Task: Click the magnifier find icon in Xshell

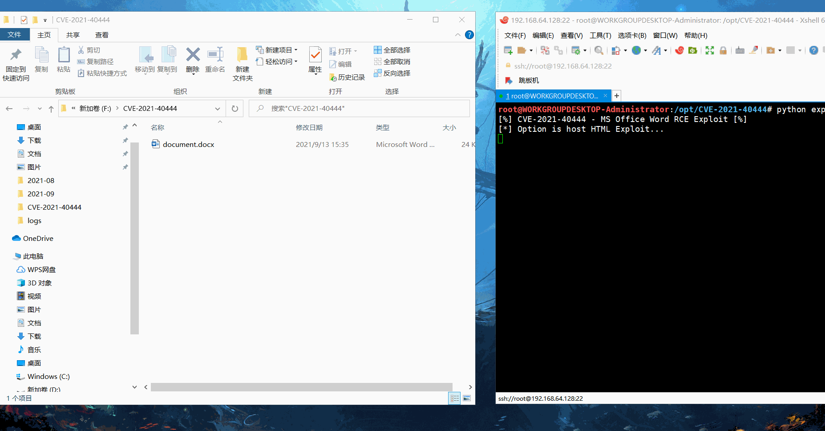Action: tap(599, 50)
